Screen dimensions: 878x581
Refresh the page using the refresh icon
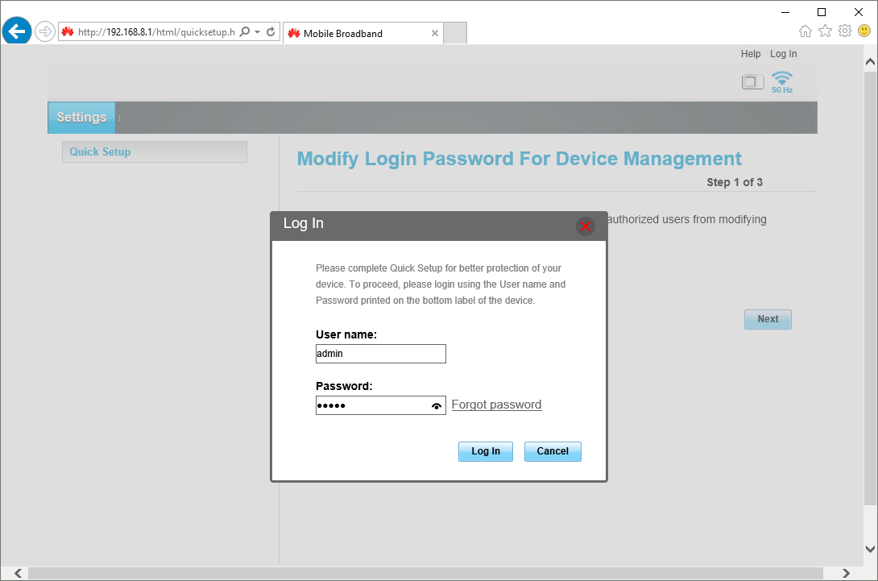[271, 32]
